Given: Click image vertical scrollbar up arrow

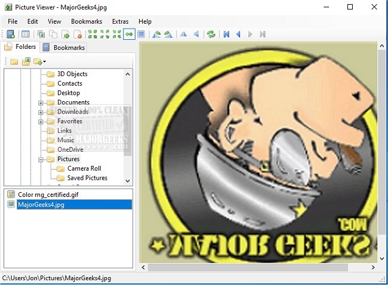Looking at the screenshot, I should click(382, 46).
